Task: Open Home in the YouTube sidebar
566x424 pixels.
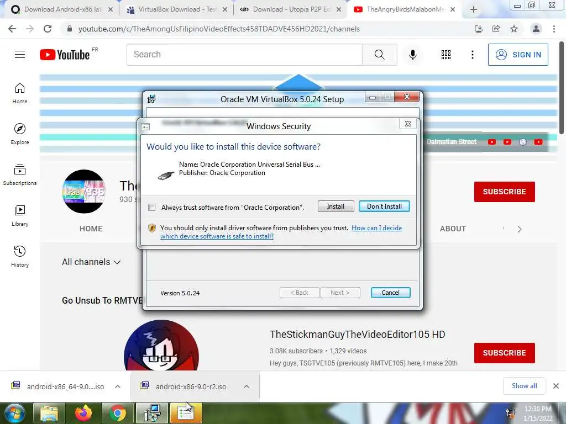Action: click(x=20, y=93)
